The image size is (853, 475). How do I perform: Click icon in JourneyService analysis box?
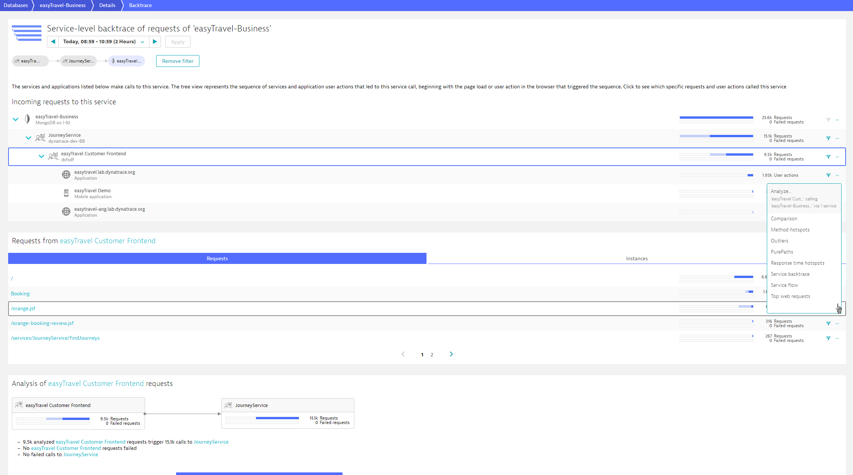229,405
